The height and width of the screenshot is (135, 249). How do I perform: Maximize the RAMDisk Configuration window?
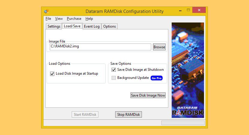pyautogui.click(x=188, y=10)
